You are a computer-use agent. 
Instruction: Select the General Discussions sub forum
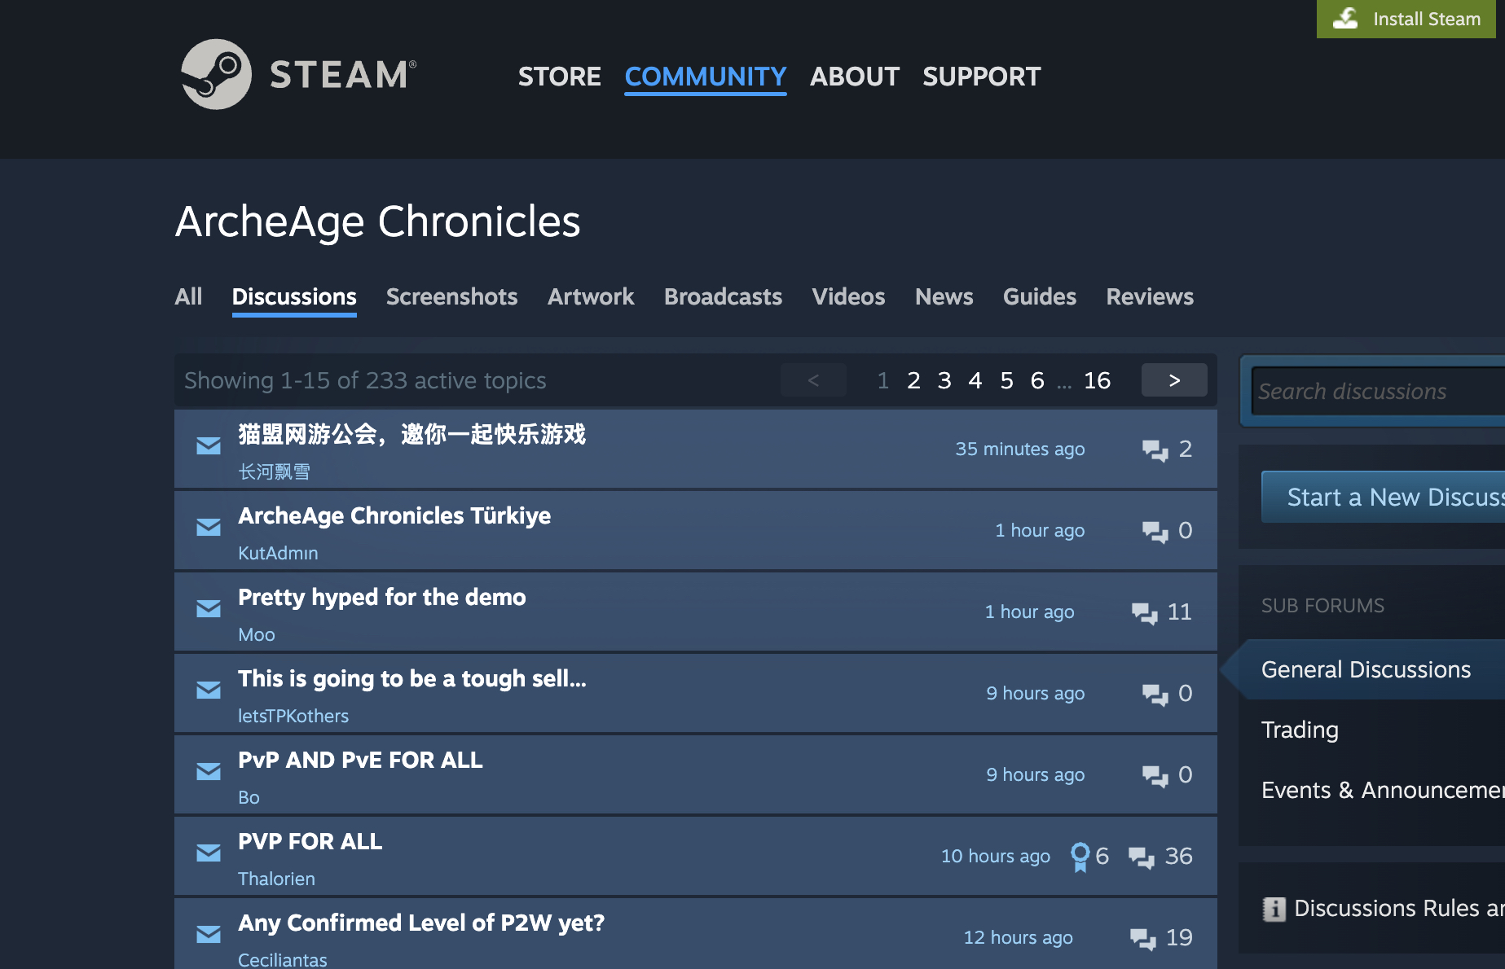point(1366,669)
